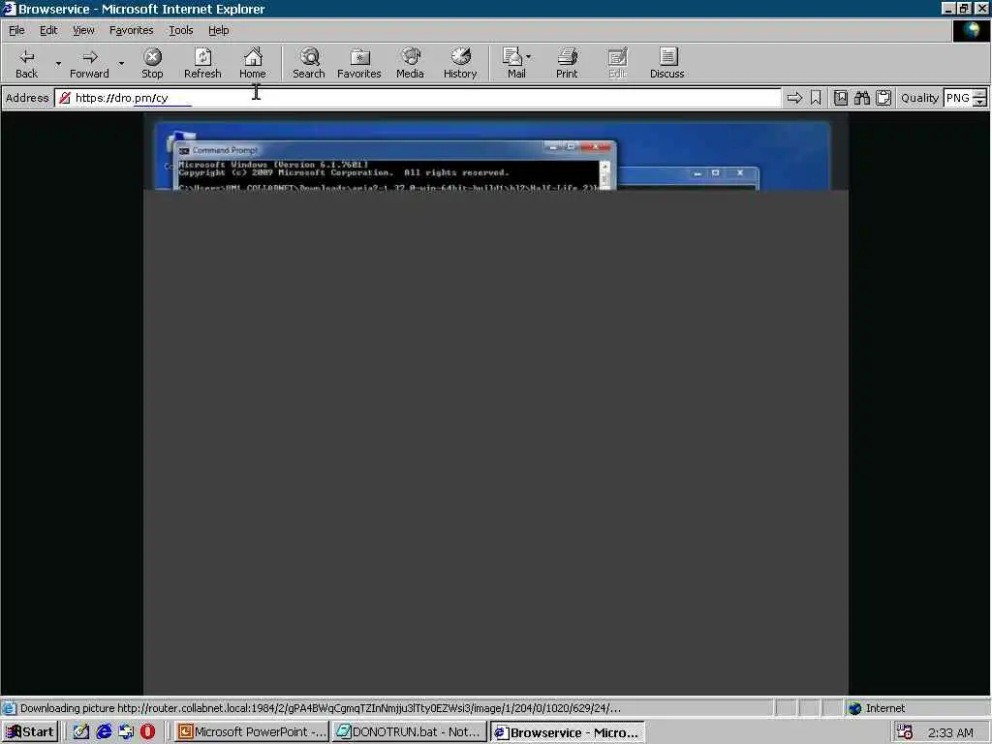This screenshot has width=992, height=744.
Task: Click the clipboard icon near Quality
Action: (883, 98)
